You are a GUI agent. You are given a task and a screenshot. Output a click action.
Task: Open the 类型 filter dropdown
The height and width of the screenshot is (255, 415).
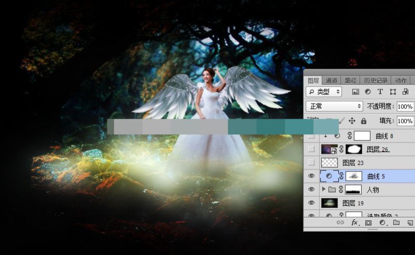coord(324,92)
